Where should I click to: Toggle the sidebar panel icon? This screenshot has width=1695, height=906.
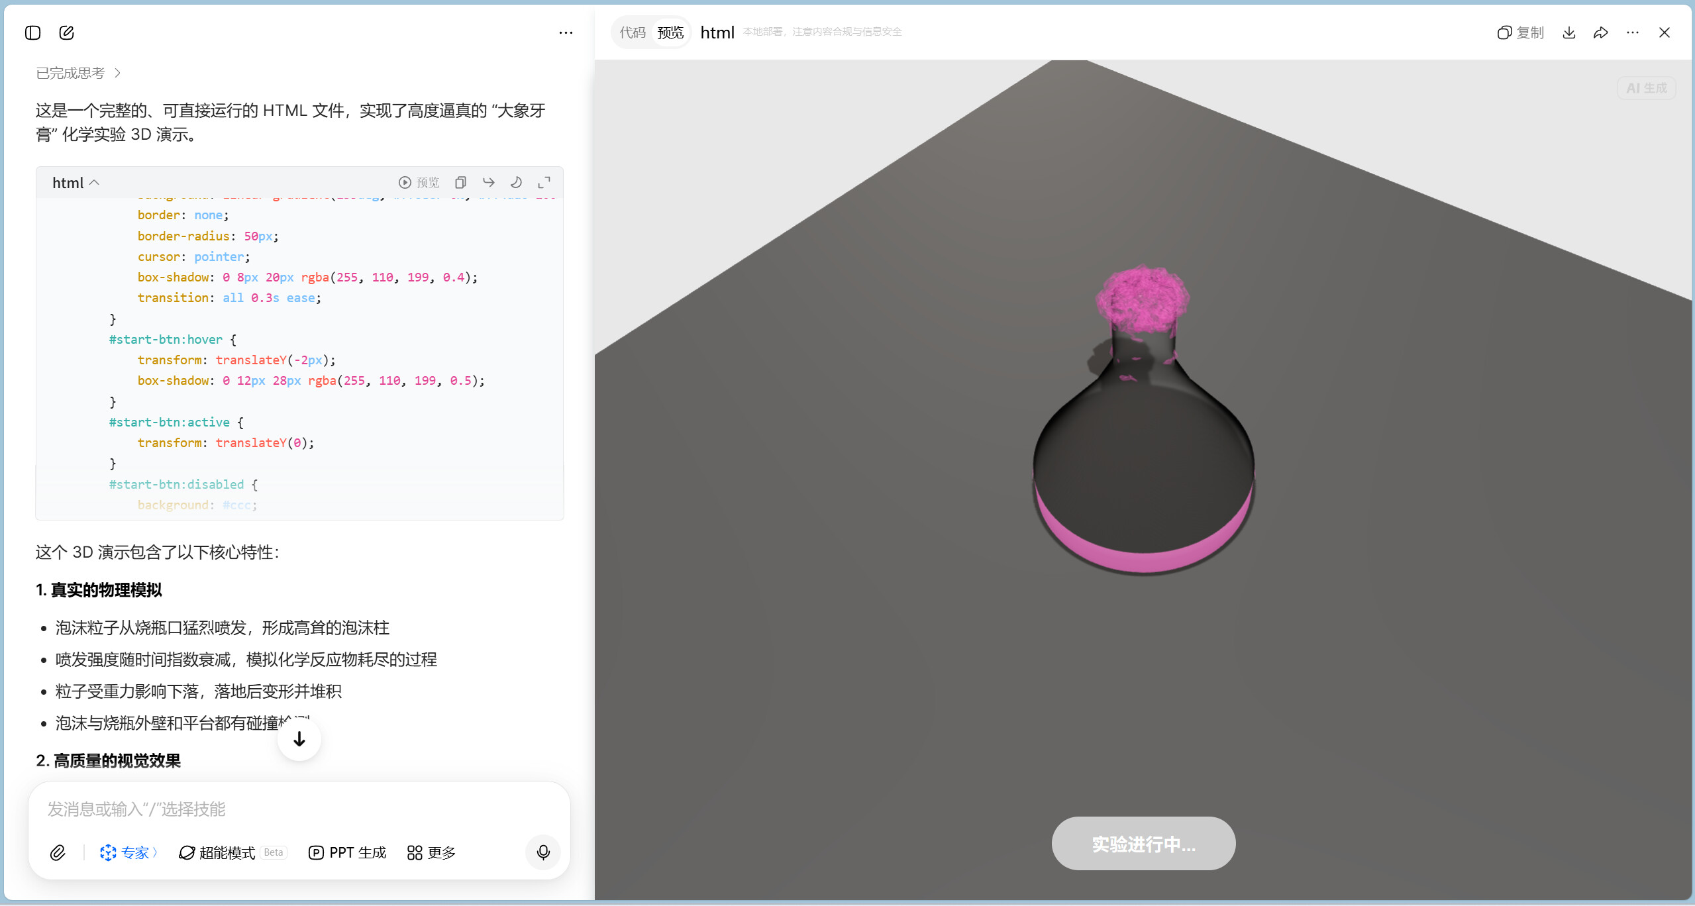[32, 32]
